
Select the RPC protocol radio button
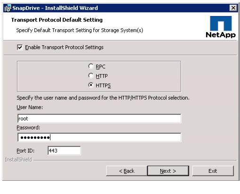tap(91, 66)
